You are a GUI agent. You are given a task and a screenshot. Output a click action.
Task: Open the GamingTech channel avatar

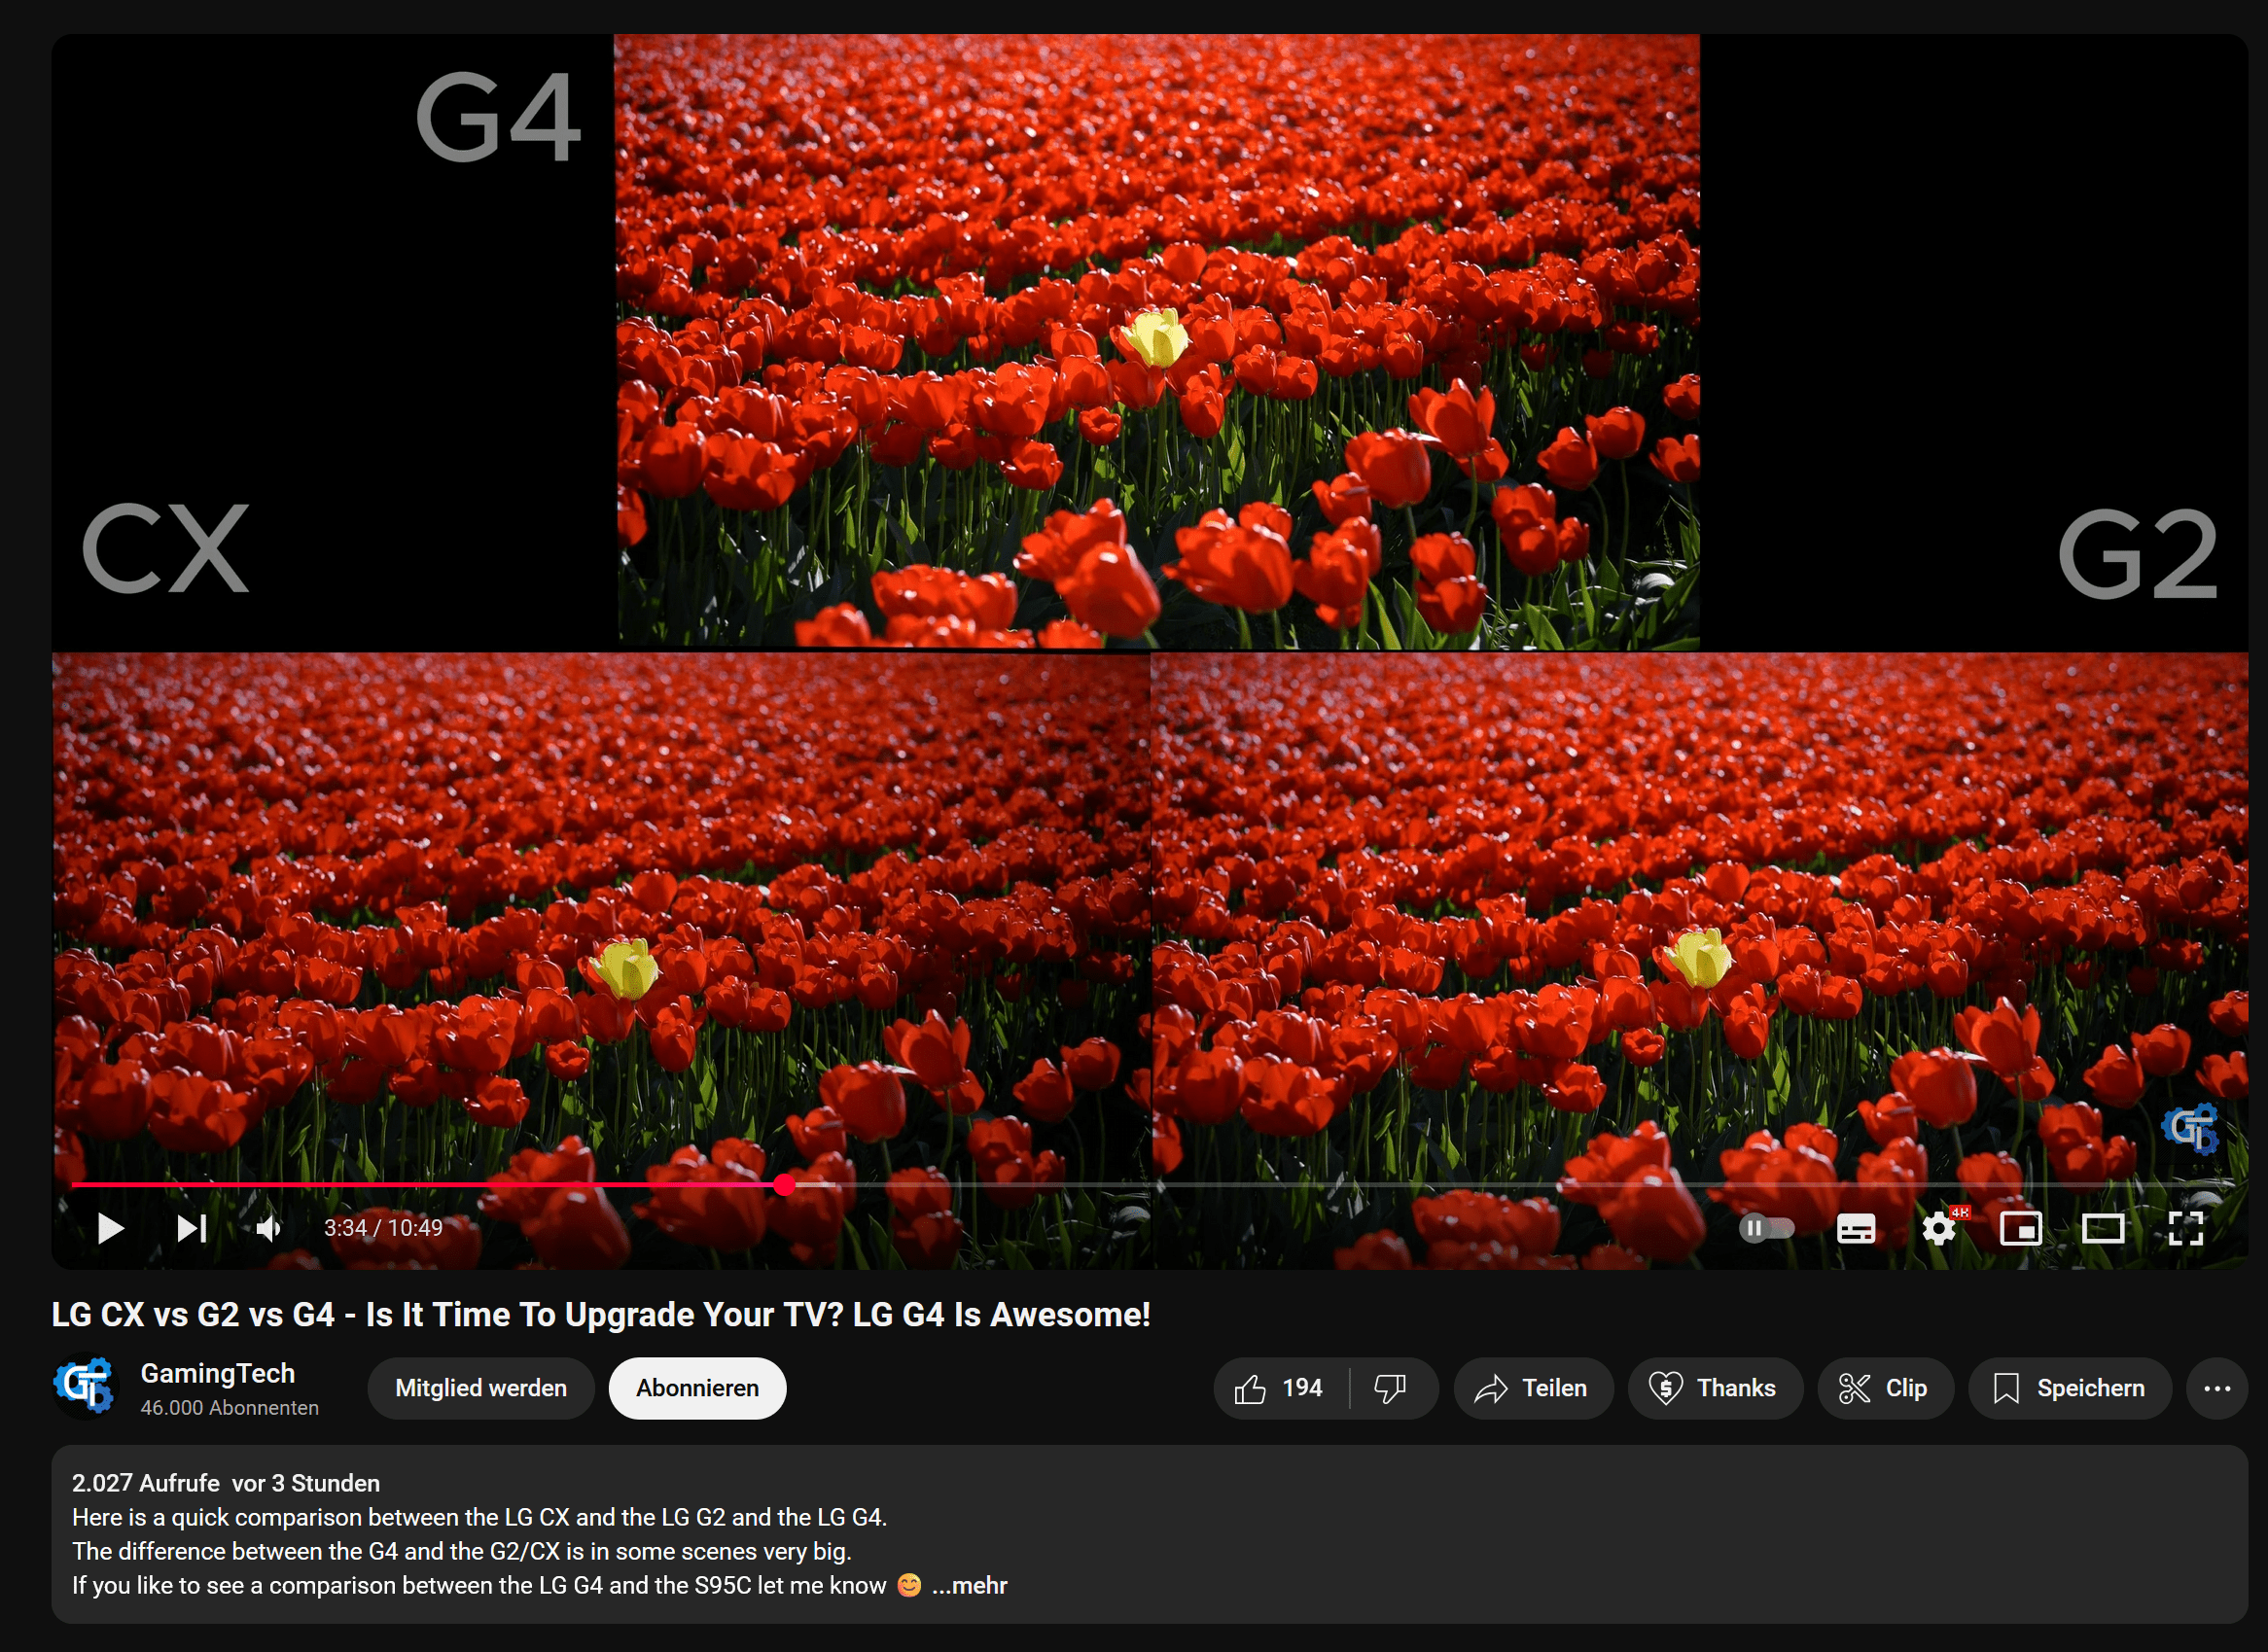(x=86, y=1385)
